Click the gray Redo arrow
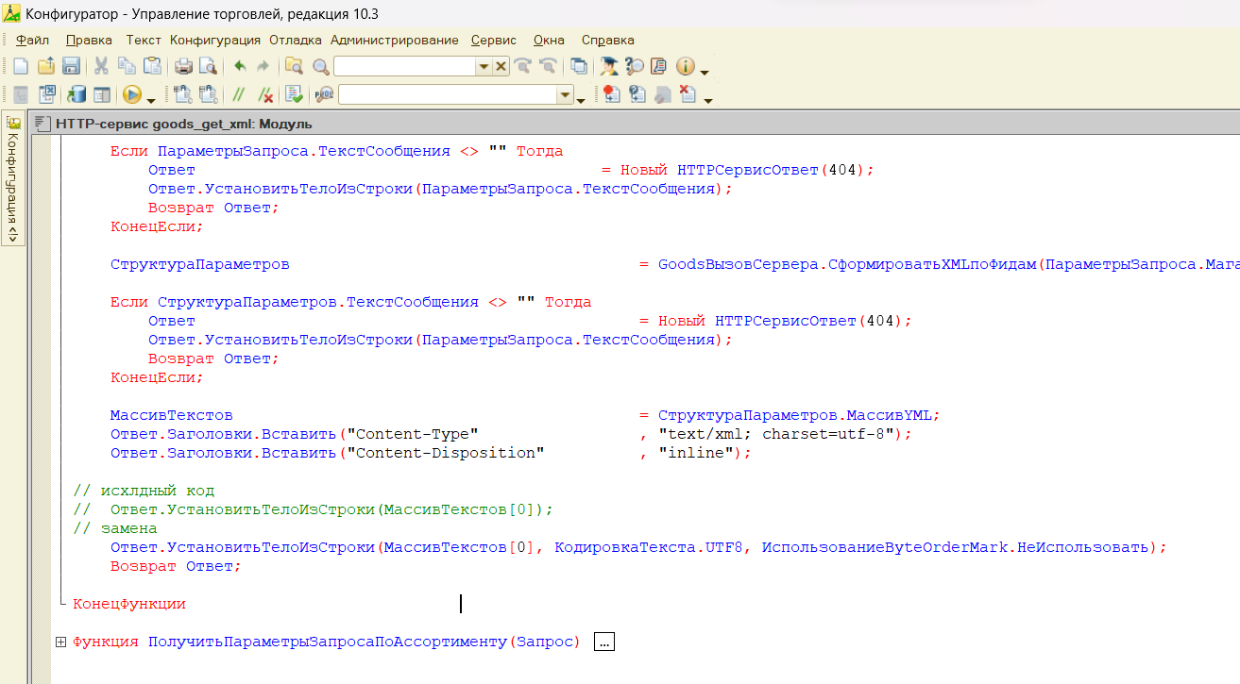The image size is (1240, 684). point(263,66)
